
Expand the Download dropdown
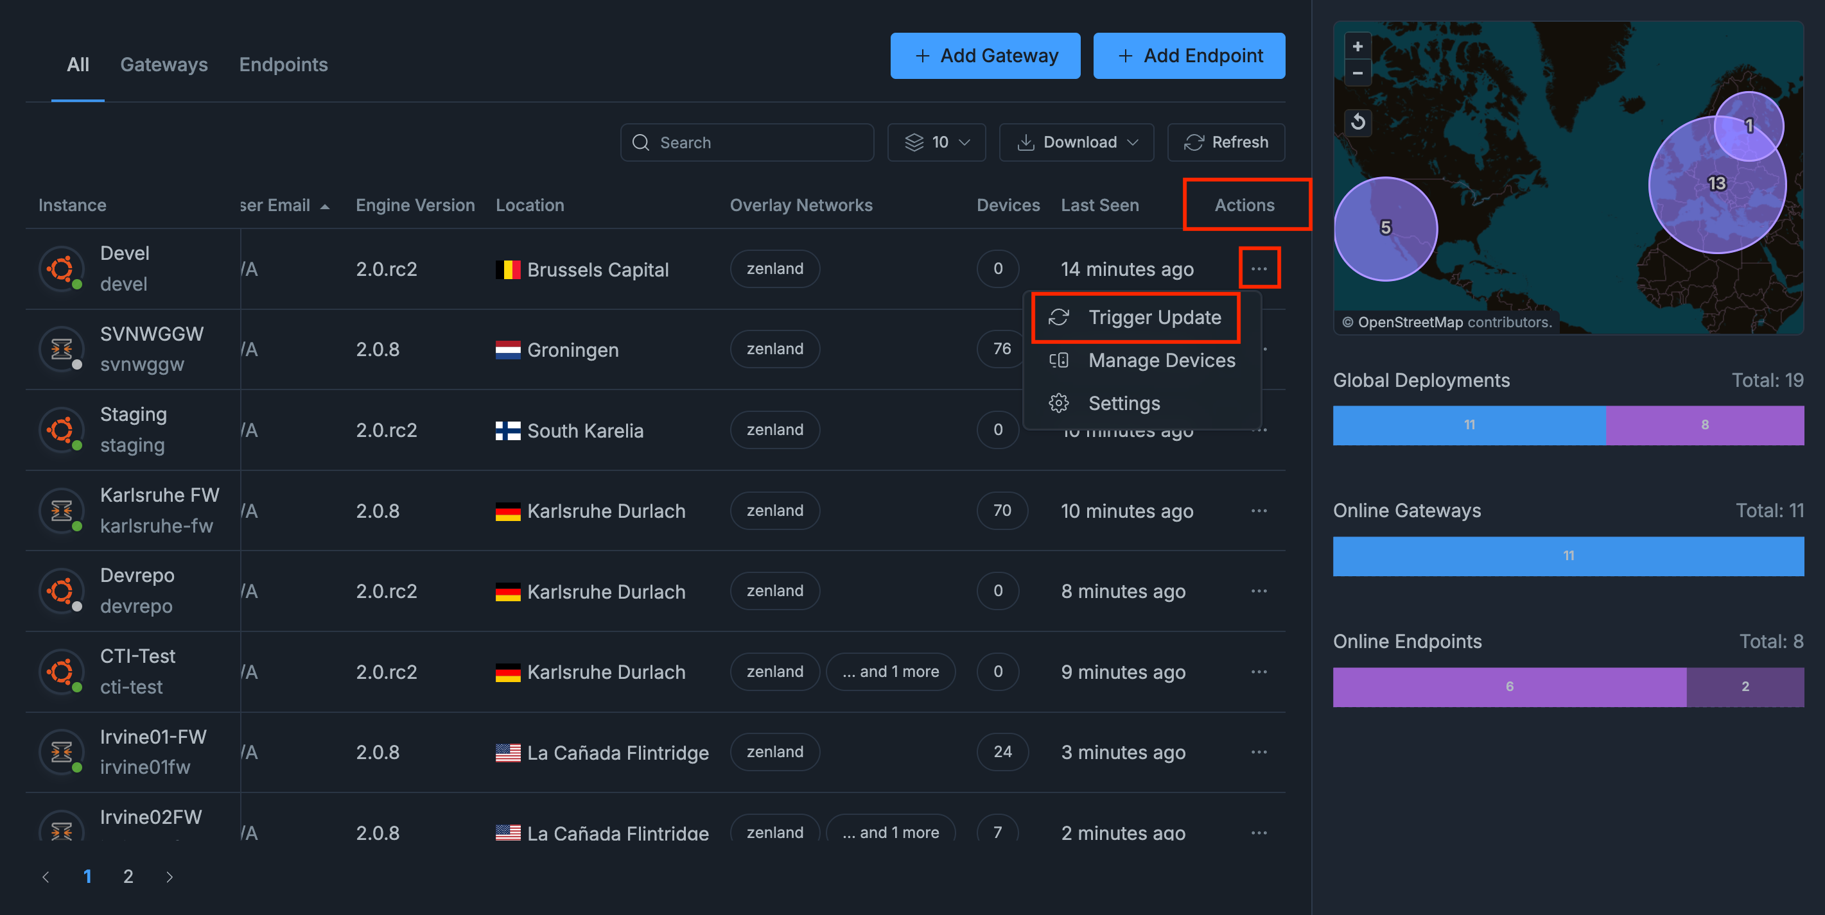click(x=1076, y=142)
